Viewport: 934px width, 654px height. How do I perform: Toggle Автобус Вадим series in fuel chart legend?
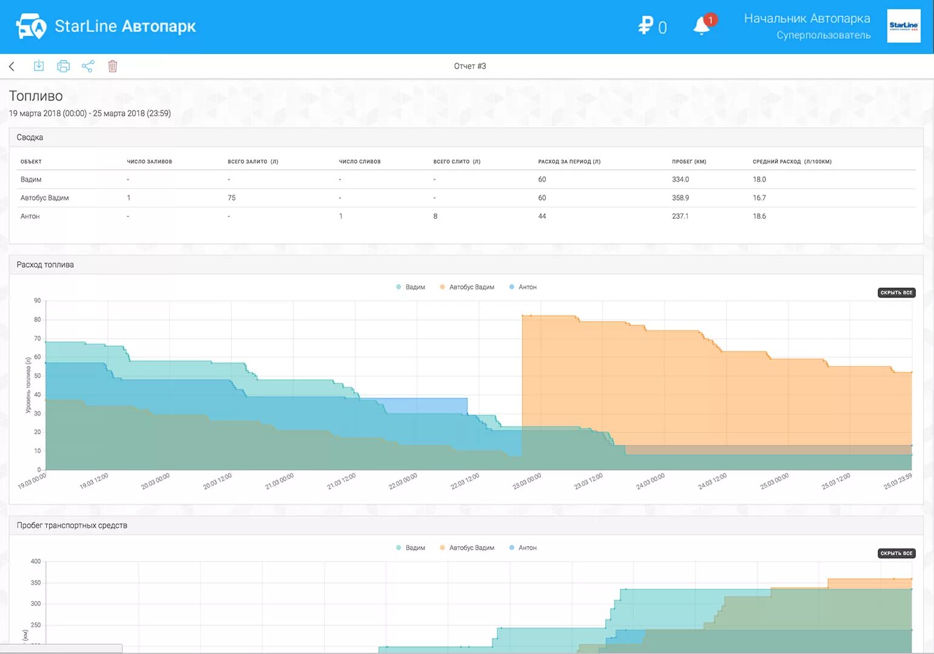point(467,287)
